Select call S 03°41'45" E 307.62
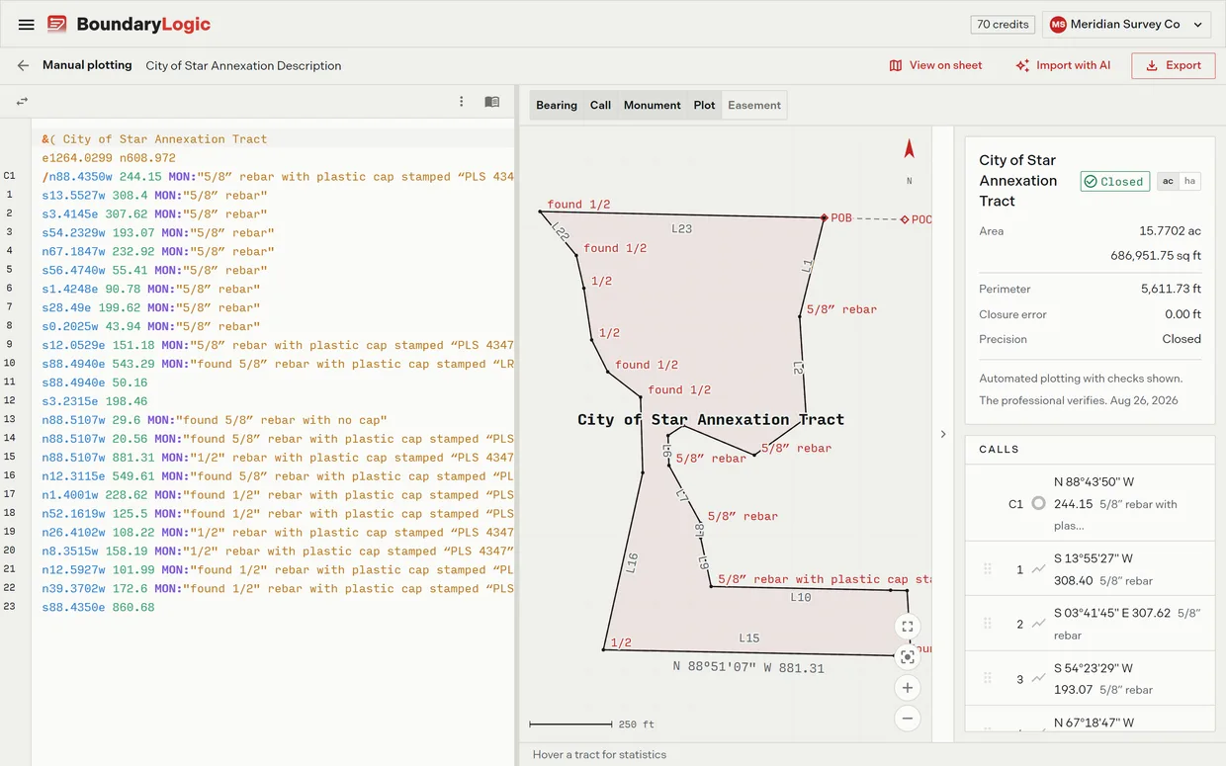 1090,624
